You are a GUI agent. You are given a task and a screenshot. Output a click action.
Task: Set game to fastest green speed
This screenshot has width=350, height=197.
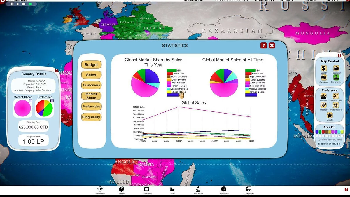[x=30, y=4]
